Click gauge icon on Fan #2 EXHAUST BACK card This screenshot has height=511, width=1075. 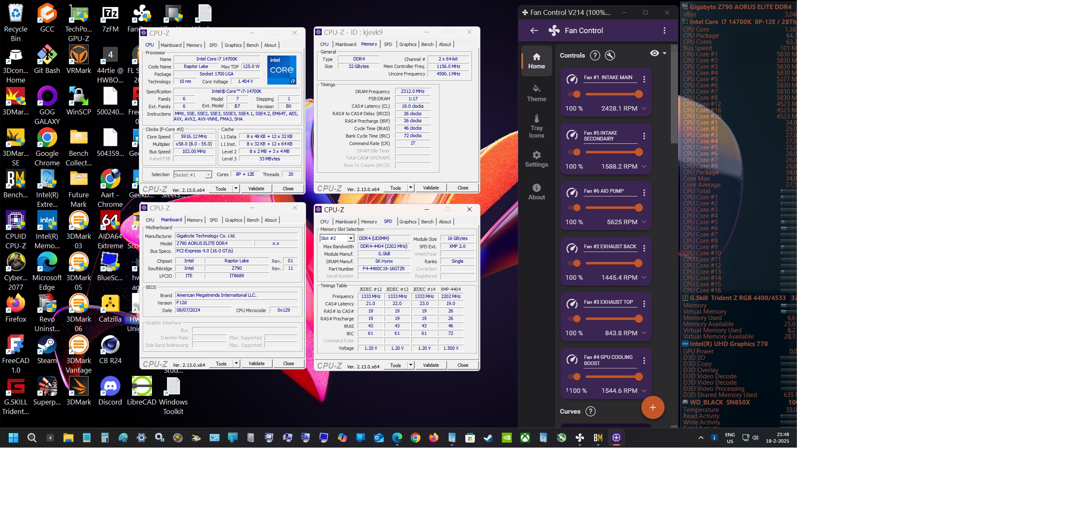pyautogui.click(x=572, y=248)
